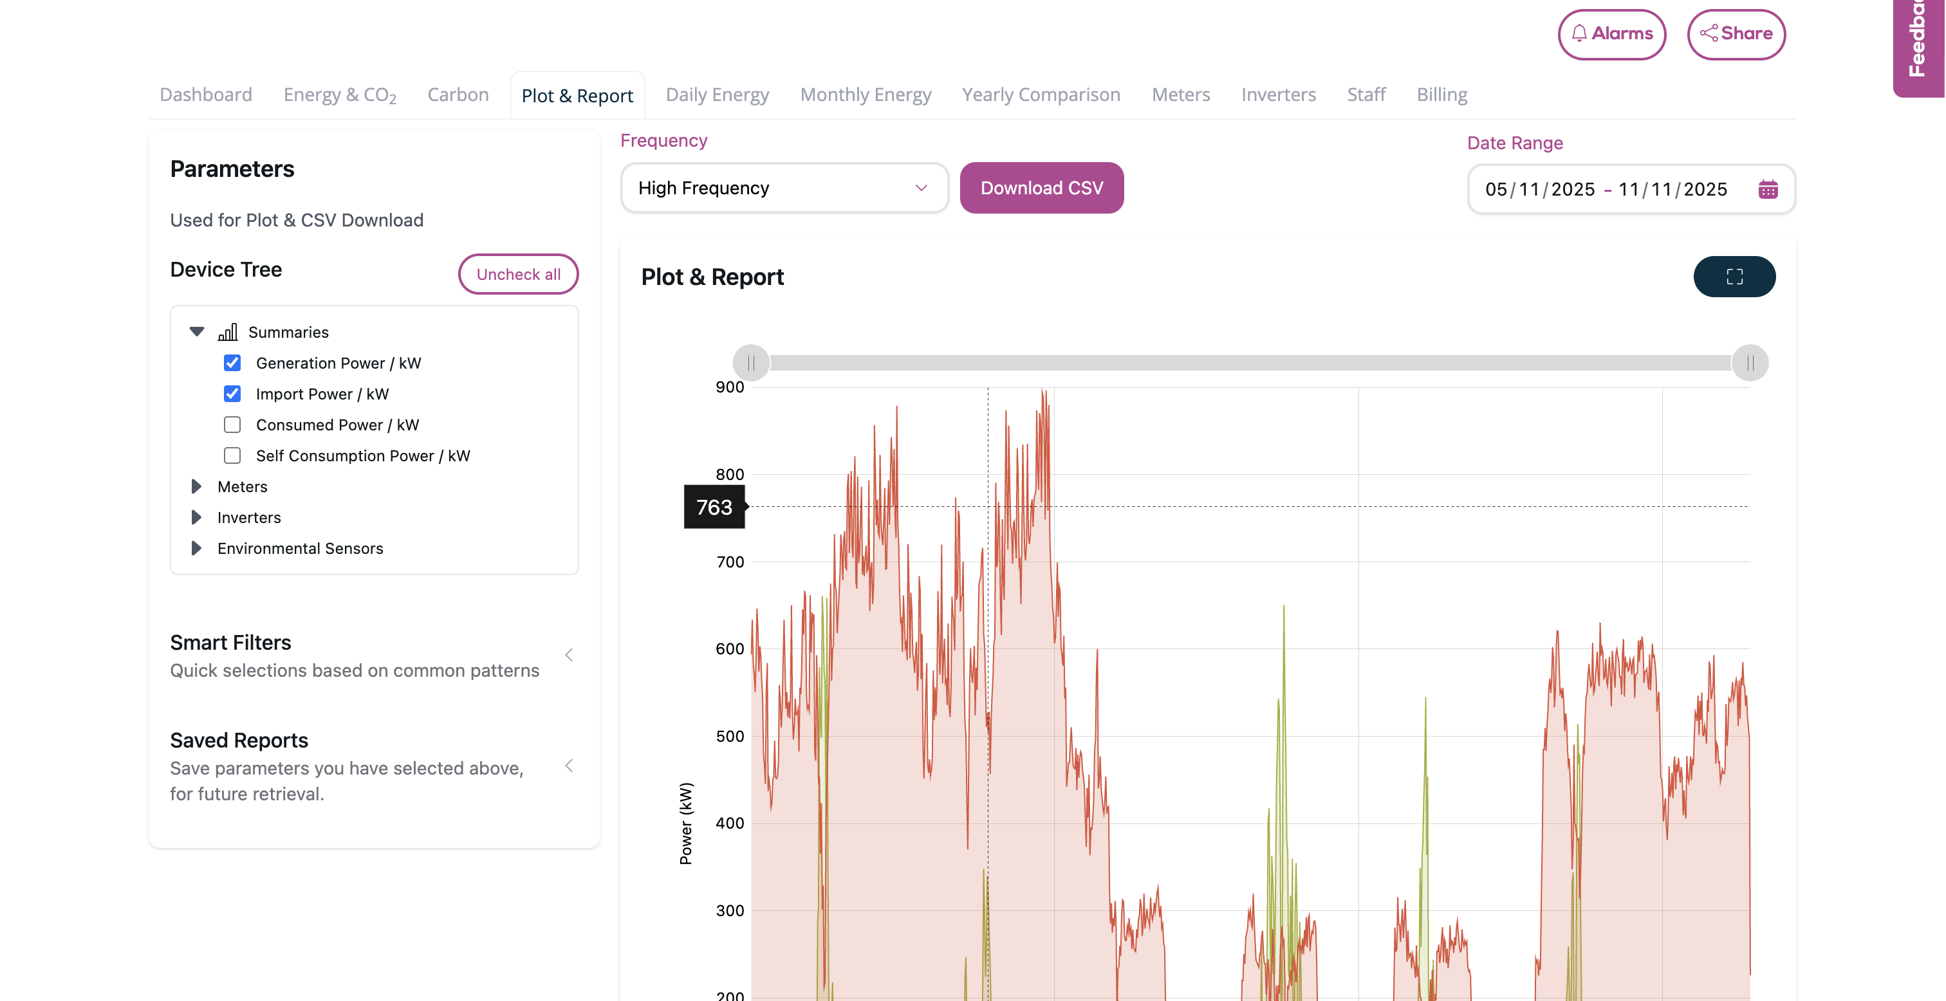Viewport: 1946px width, 1001px height.
Task: Switch to the Monthly Energy tab
Action: (866, 95)
